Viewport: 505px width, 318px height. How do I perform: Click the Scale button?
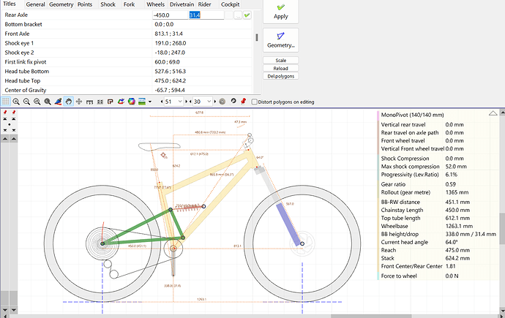(281, 61)
